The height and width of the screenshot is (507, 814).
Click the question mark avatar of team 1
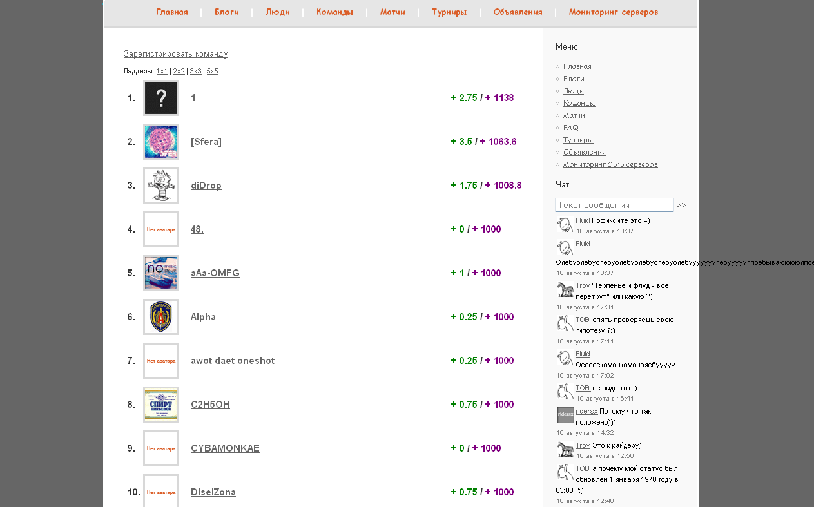coord(161,98)
